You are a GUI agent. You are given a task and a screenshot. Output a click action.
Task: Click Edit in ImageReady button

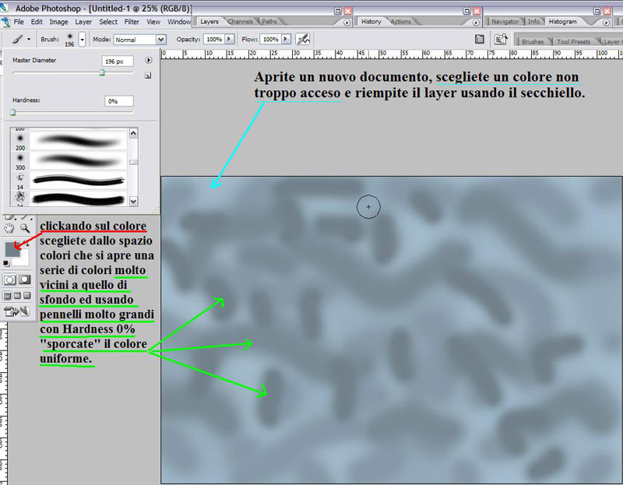16,312
